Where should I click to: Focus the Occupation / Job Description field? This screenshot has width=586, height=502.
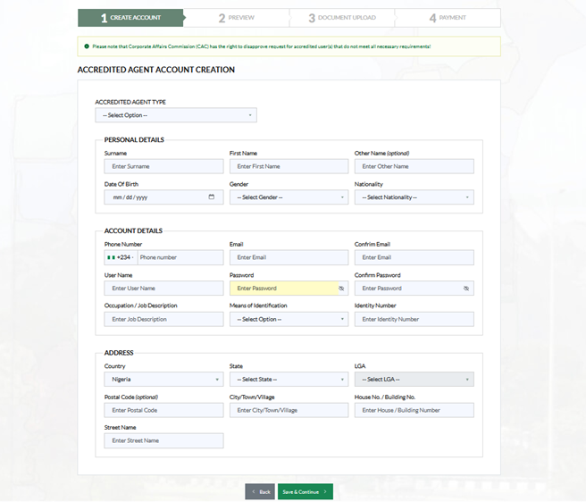pyautogui.click(x=163, y=319)
